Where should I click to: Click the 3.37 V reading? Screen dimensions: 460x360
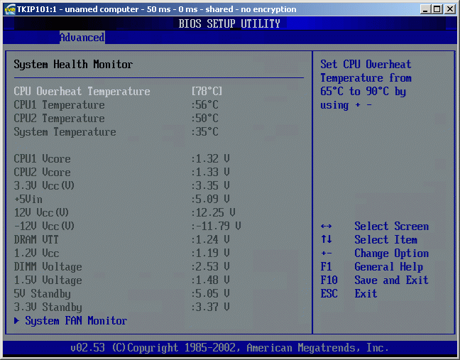coord(210,307)
